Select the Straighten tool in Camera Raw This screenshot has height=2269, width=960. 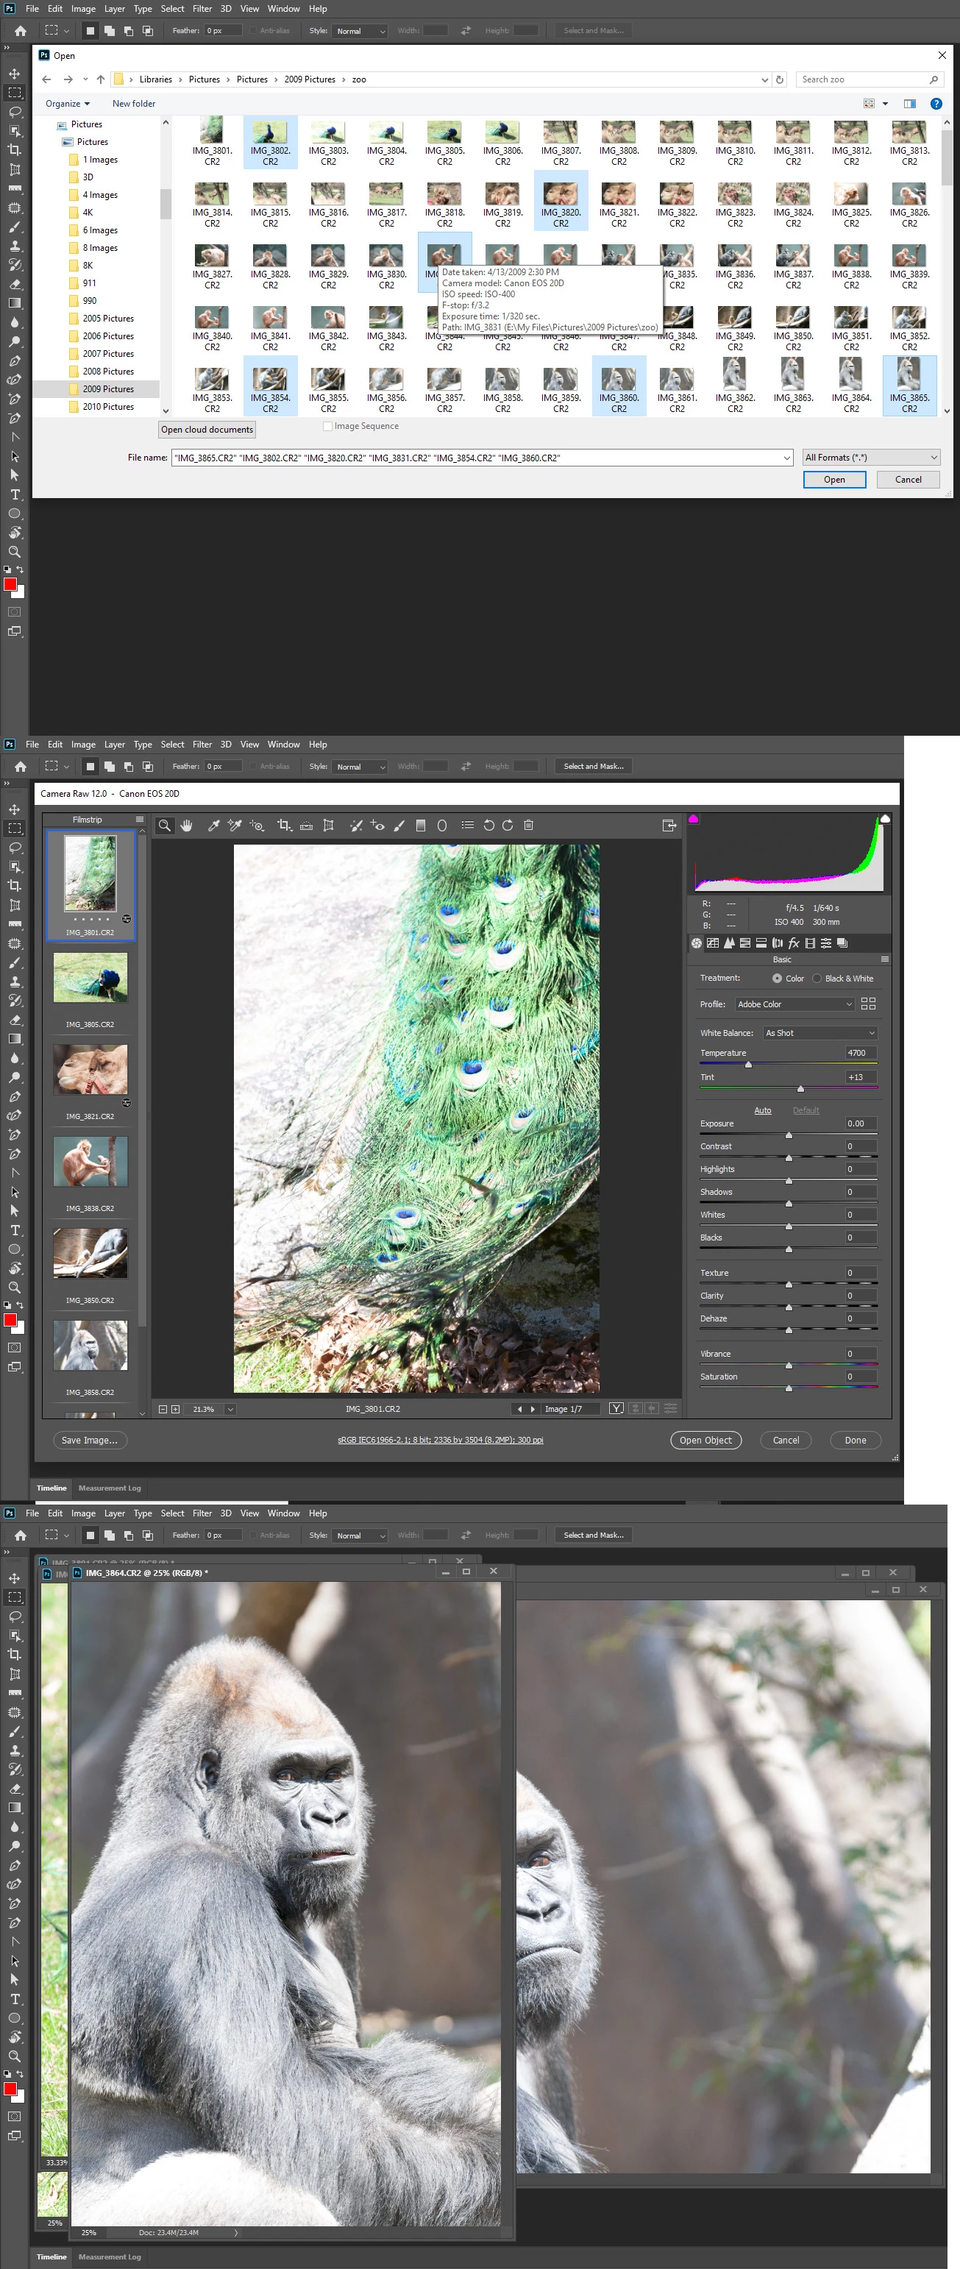(x=305, y=825)
